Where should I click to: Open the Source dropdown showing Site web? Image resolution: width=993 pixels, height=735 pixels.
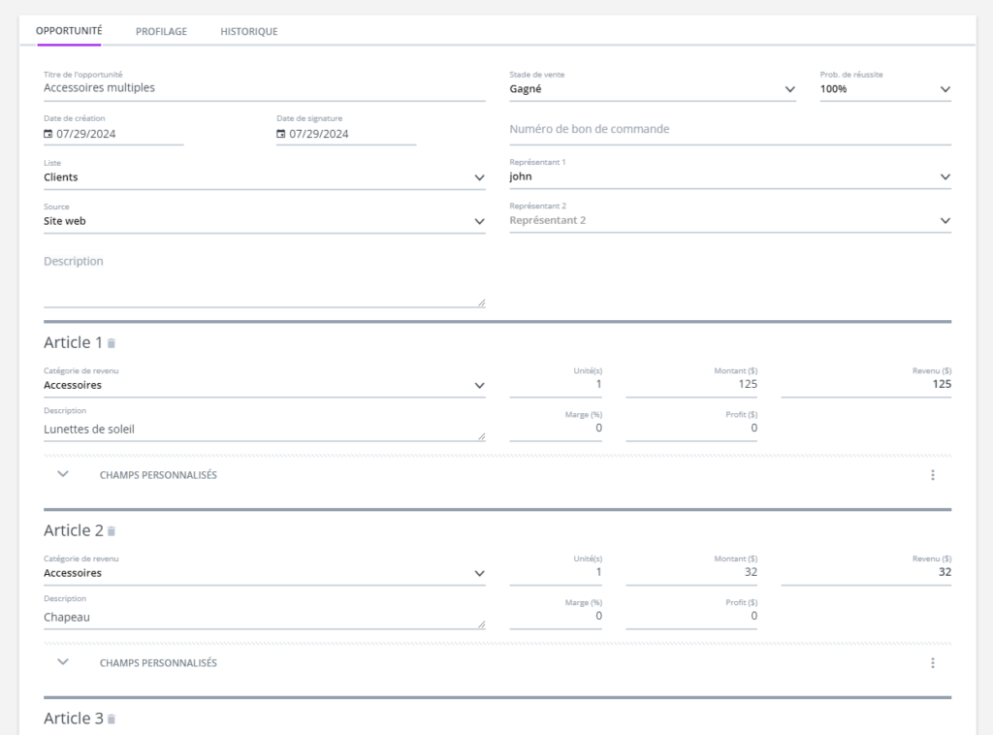click(264, 221)
